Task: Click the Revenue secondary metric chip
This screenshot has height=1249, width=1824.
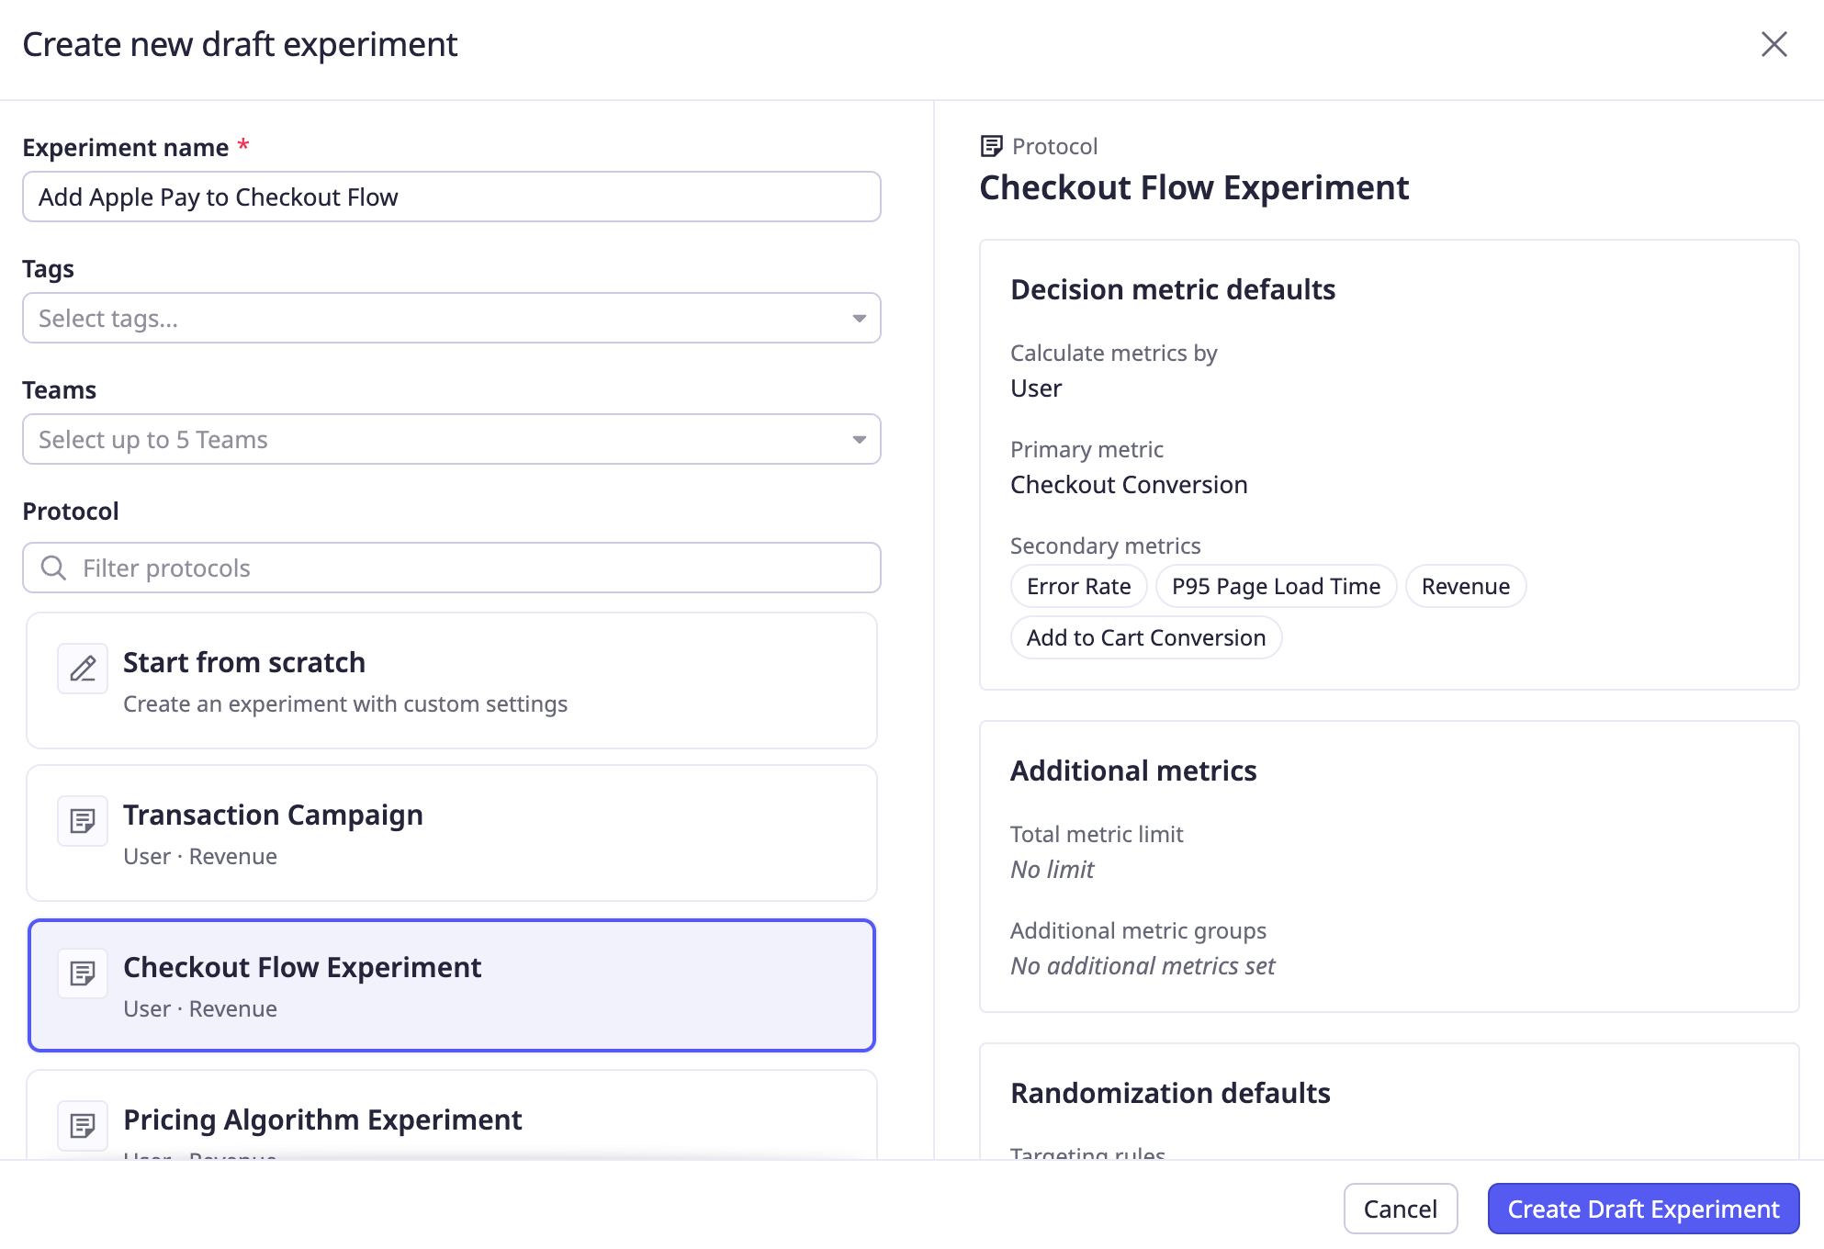Action: click(1466, 586)
